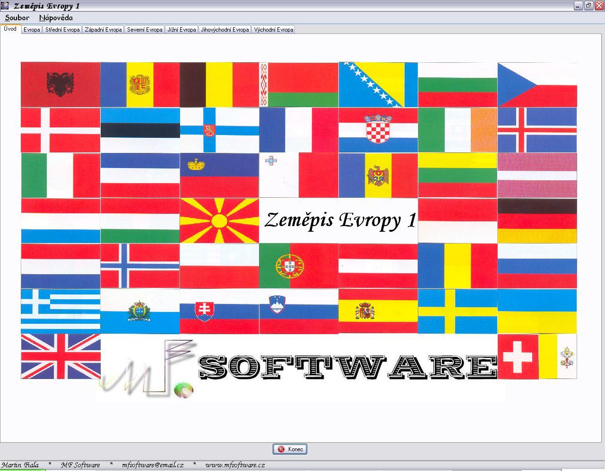This screenshot has height=471, width=605.
Task: Select the Macedonia sun flag
Action: pyautogui.click(x=219, y=220)
